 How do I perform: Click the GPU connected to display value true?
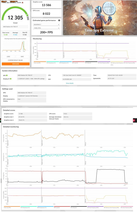[x=32, y=100]
